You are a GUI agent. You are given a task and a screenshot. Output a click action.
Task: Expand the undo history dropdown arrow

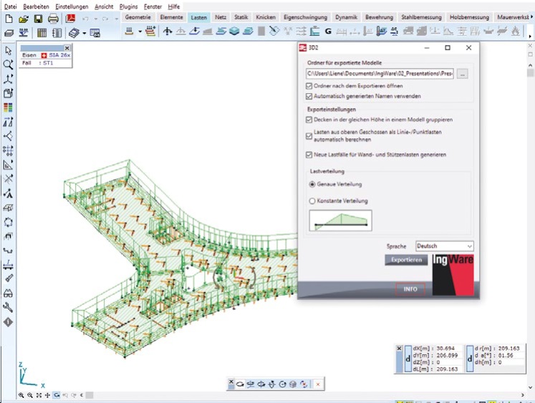point(96,19)
